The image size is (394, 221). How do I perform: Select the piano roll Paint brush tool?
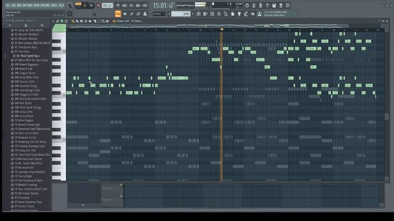[x=77, y=21]
